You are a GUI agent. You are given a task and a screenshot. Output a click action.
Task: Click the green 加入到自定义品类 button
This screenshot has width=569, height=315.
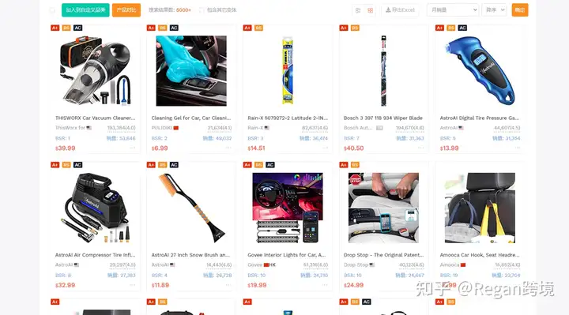coord(85,10)
